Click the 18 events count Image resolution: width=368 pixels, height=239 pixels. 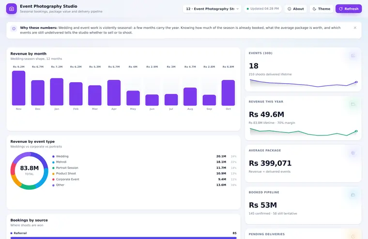point(253,66)
